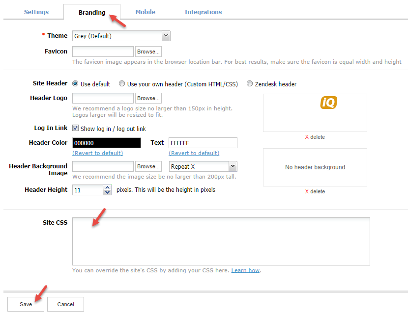Viewport: 408px width, 316px height.
Task: Delete the header background image
Action: click(315, 191)
